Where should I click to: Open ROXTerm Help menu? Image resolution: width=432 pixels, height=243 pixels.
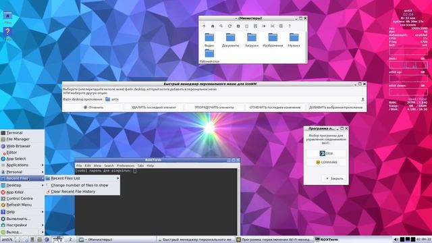point(150,165)
